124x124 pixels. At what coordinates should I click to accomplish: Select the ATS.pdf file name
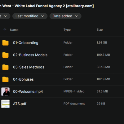(20, 104)
